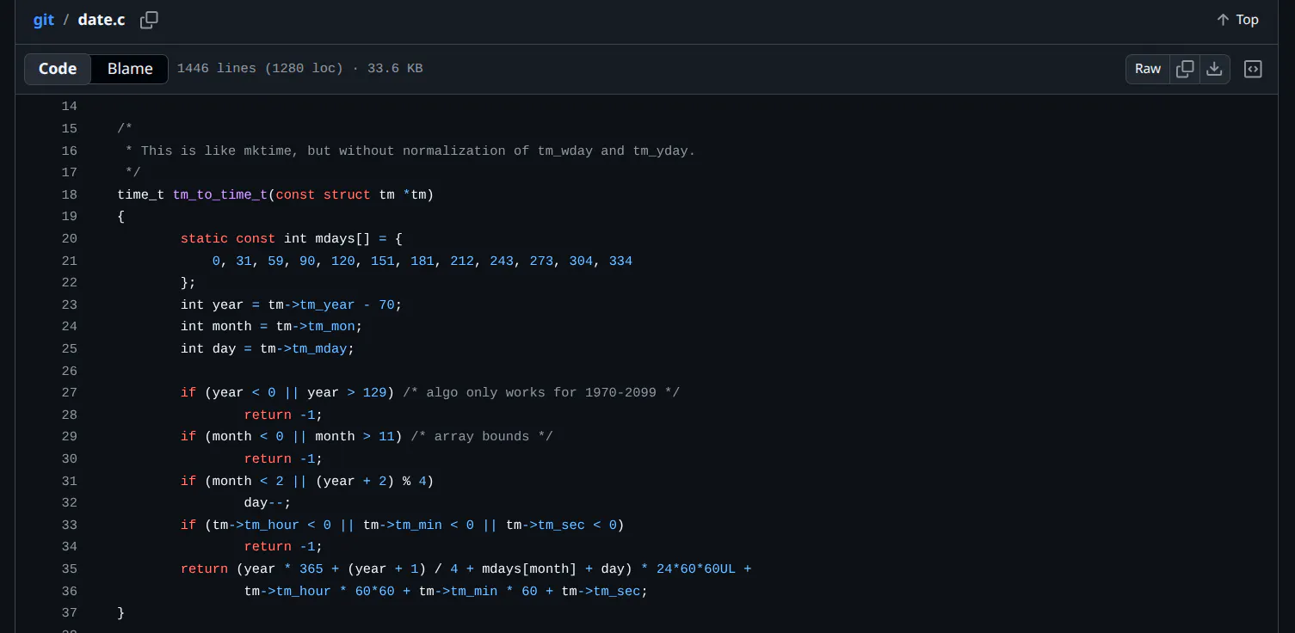Click the tm_to_time_t function name

[x=220, y=195]
